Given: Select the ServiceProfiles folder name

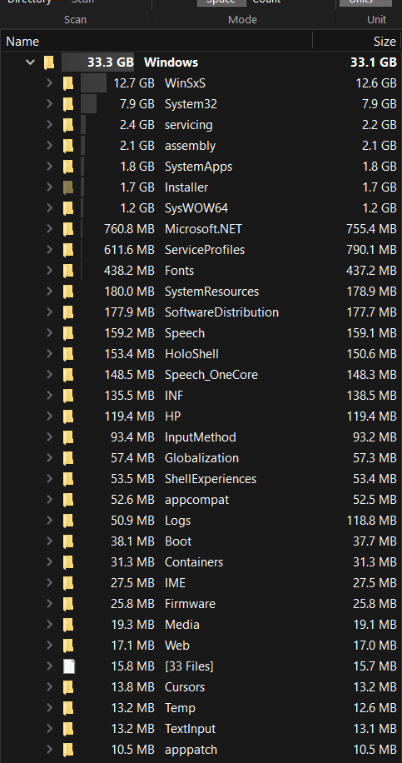Looking at the screenshot, I should tap(205, 250).
